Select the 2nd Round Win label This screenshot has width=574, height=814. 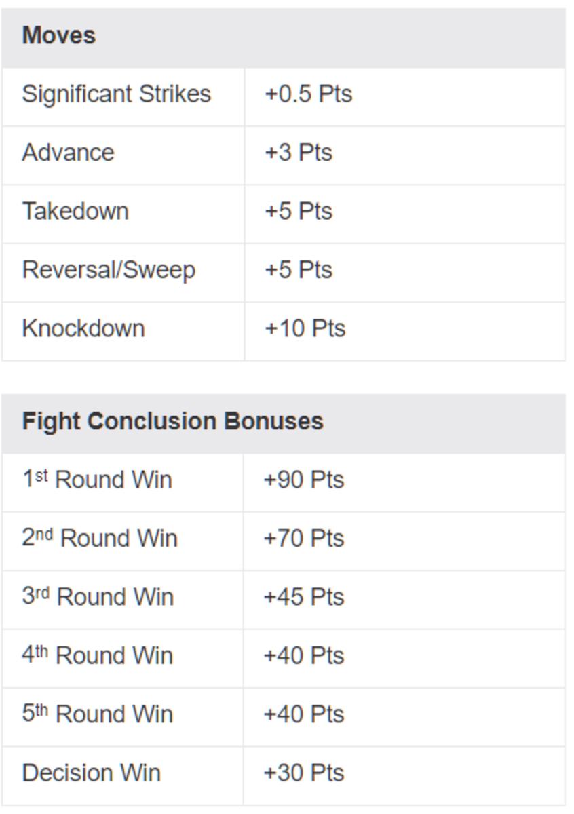[100, 539]
